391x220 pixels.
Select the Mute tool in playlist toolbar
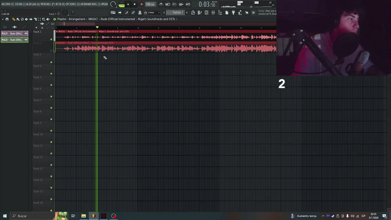click(27, 19)
